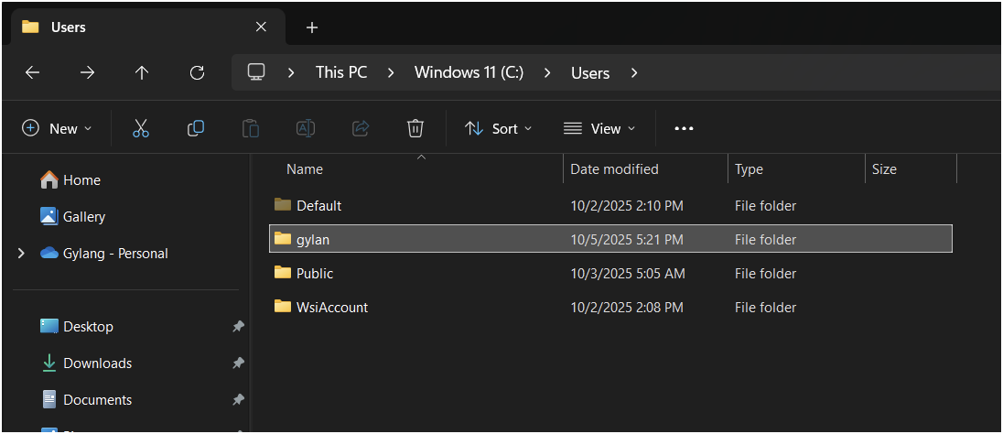Open the New dropdown menu
Screen dimensions: 1003x434
tap(57, 128)
